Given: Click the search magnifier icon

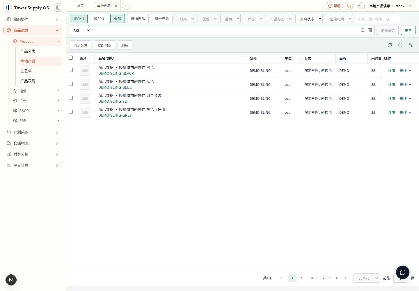Looking at the screenshot, I should point(363,30).
